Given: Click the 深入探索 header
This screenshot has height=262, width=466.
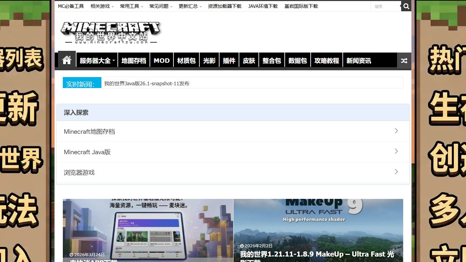Looking at the screenshot, I should point(76,113).
